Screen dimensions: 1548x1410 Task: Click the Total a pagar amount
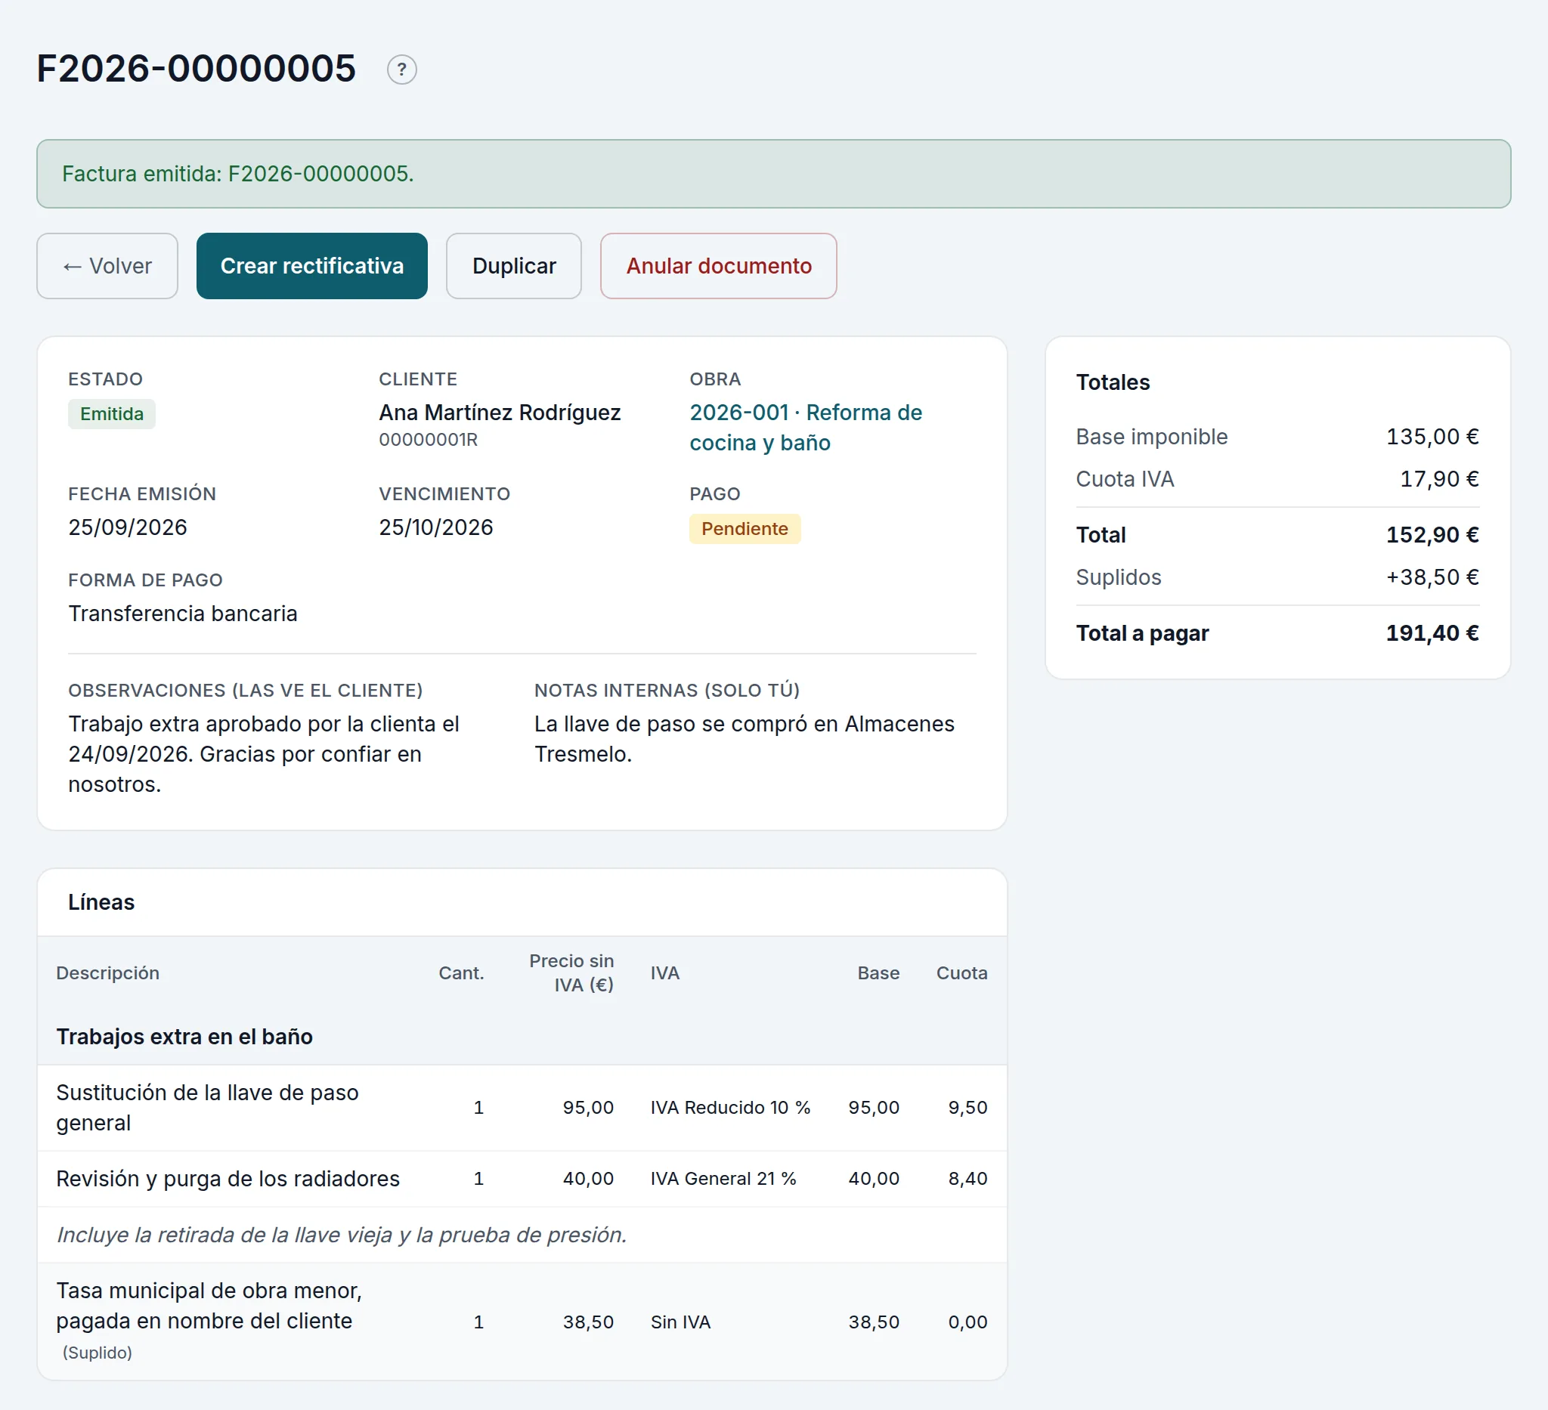(1432, 633)
